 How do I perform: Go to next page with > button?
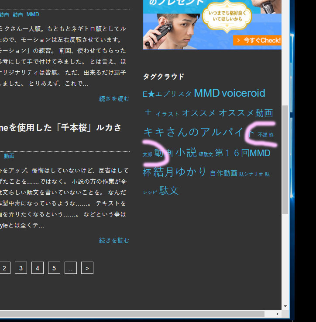pos(87,268)
